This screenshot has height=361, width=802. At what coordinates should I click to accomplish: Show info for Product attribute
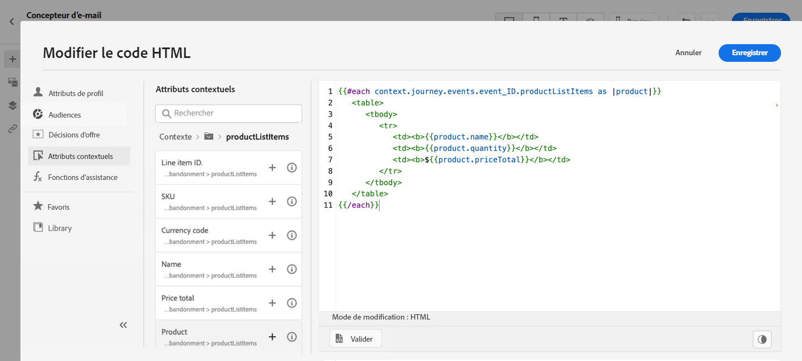tap(292, 337)
